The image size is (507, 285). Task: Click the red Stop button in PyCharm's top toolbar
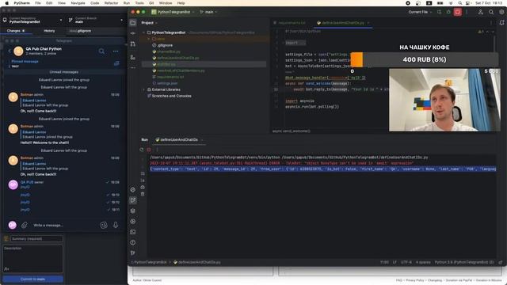458,12
